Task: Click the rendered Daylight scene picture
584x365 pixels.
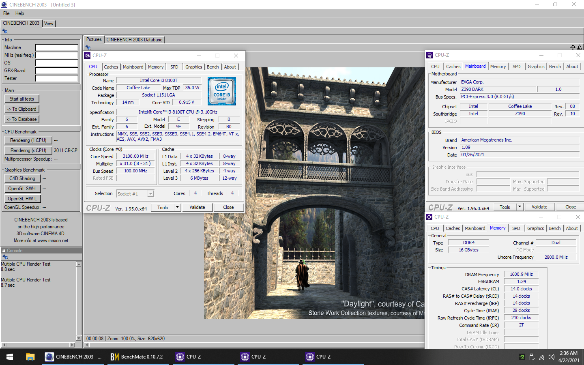Action: 314,193
